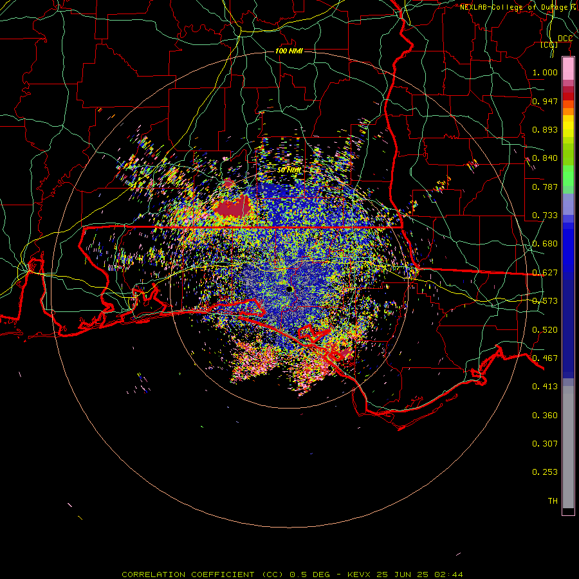Select the 0.253 legend value
This screenshot has width=579, height=579.
545,472
